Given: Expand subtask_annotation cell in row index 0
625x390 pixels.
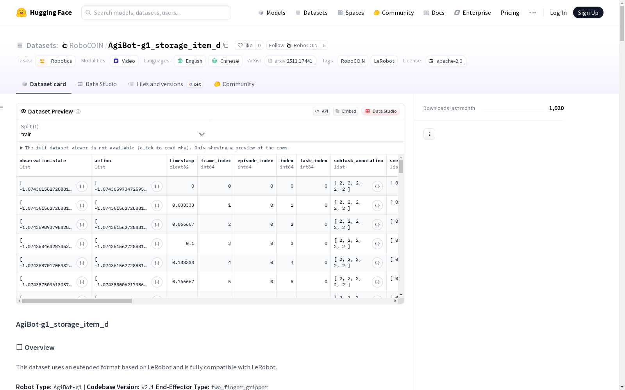Looking at the screenshot, I should point(377,186).
